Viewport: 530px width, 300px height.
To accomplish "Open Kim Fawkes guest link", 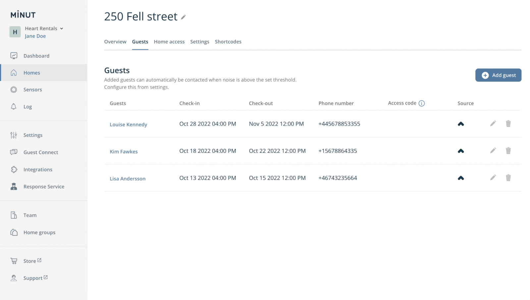I will point(124,151).
